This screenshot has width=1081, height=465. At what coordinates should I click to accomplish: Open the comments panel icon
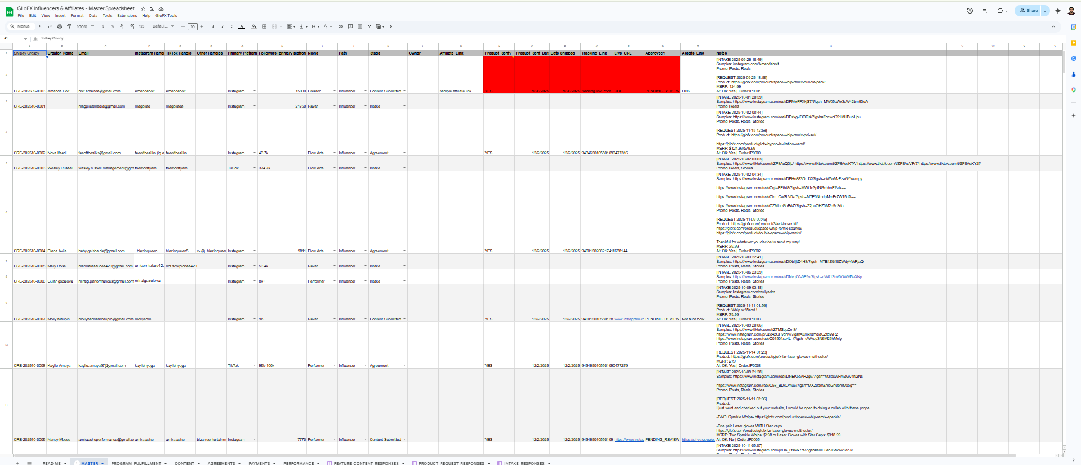(x=985, y=11)
